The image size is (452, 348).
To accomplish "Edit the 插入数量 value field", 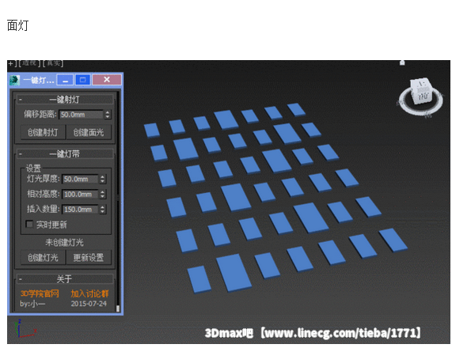I will (80, 209).
